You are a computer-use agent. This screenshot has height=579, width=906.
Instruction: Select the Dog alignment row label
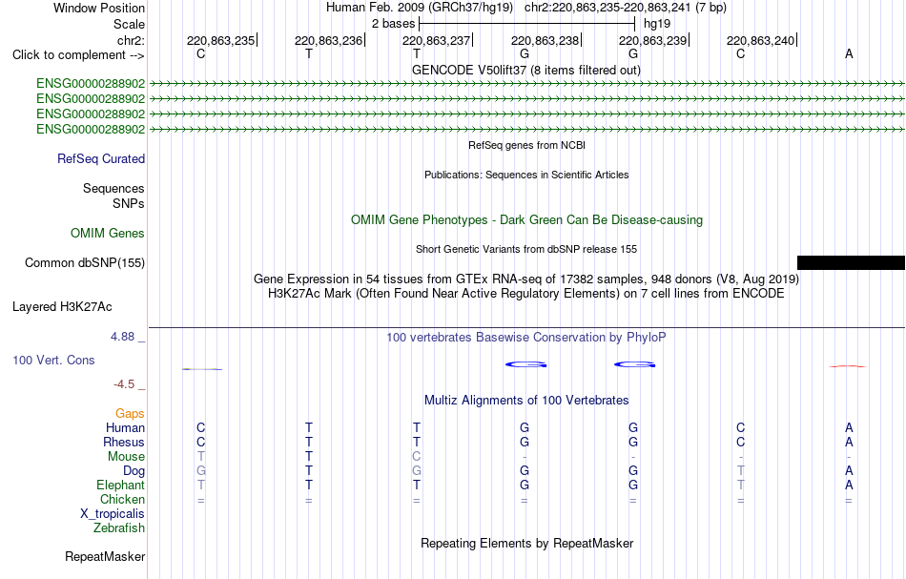pyautogui.click(x=134, y=471)
